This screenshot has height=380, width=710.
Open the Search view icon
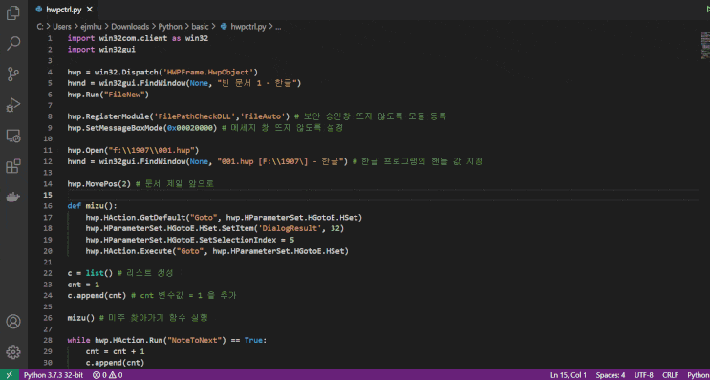[13, 43]
